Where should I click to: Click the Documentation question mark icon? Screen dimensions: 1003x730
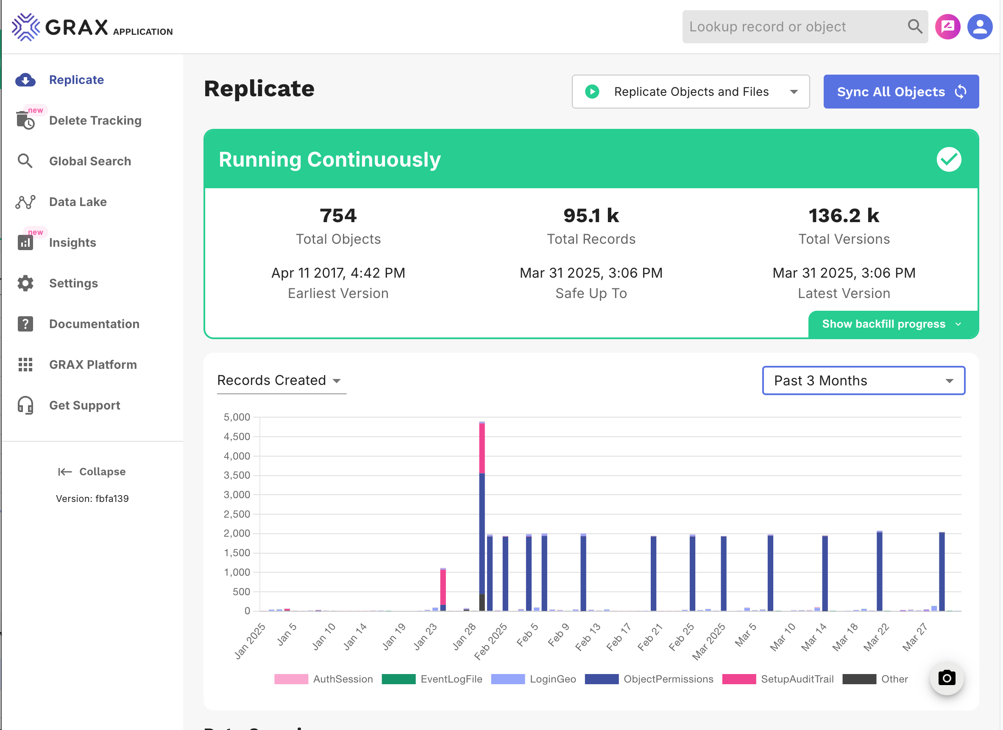pos(25,323)
